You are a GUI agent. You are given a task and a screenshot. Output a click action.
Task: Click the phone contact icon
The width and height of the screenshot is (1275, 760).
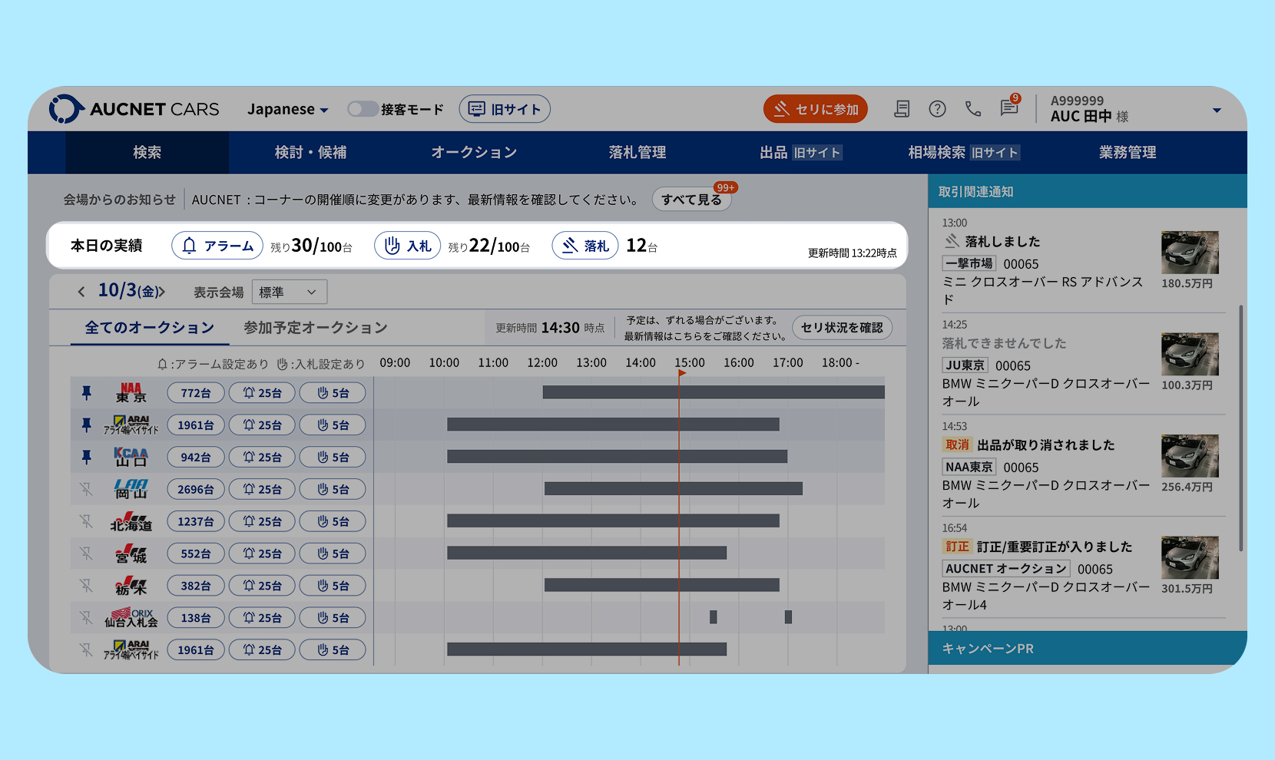point(973,109)
